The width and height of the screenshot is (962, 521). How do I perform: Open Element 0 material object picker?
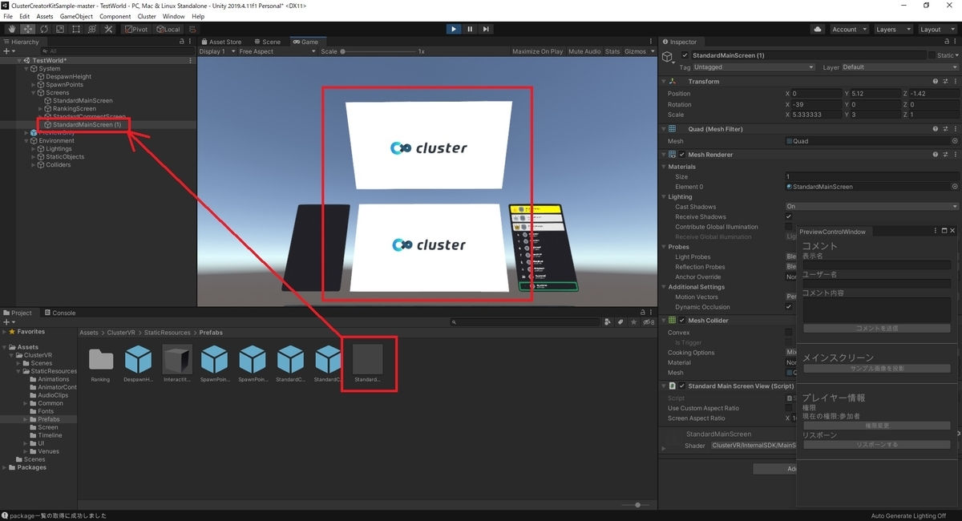coord(955,187)
